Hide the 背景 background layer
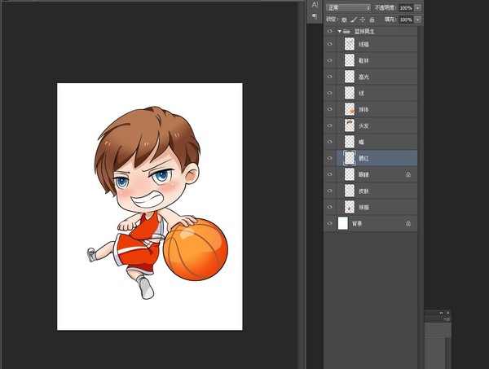 coord(329,223)
